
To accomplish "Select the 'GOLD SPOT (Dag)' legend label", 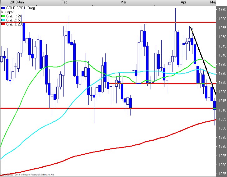I will click(x=21, y=8).
